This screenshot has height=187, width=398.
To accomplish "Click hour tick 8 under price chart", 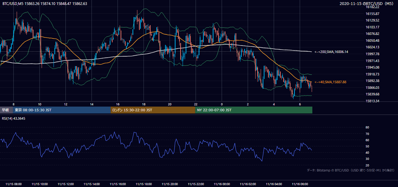I will pos(13,104).
